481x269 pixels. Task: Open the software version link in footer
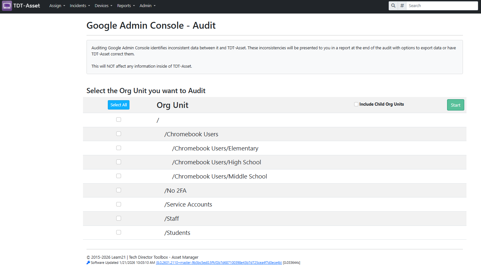[x=219, y=263]
